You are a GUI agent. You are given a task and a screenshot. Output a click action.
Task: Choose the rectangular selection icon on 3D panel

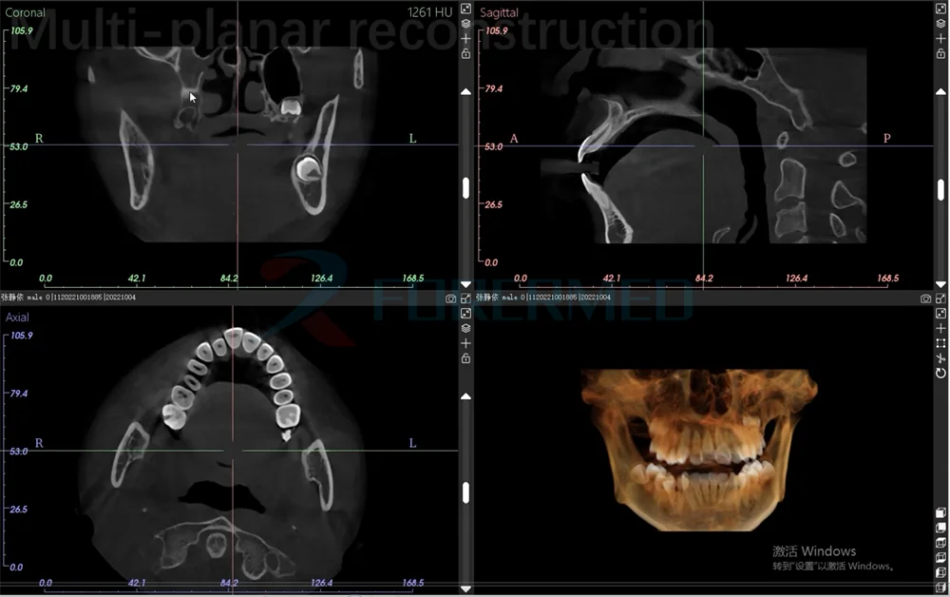click(x=940, y=341)
